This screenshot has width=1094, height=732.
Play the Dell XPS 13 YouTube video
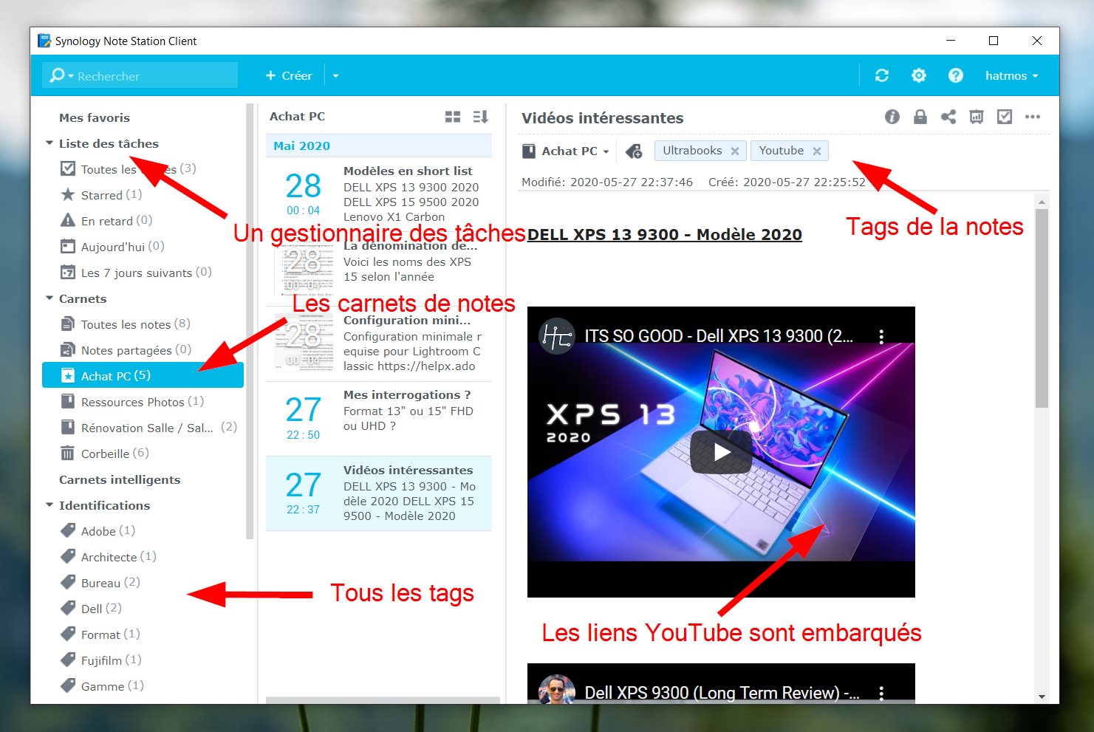coord(721,452)
